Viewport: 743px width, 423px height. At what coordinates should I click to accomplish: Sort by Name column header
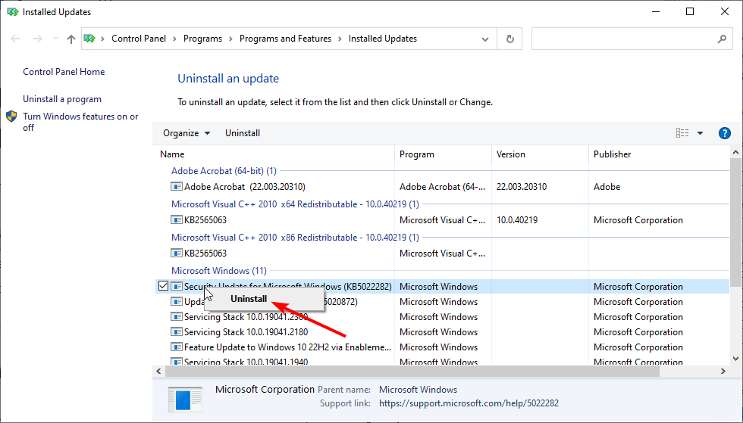275,154
